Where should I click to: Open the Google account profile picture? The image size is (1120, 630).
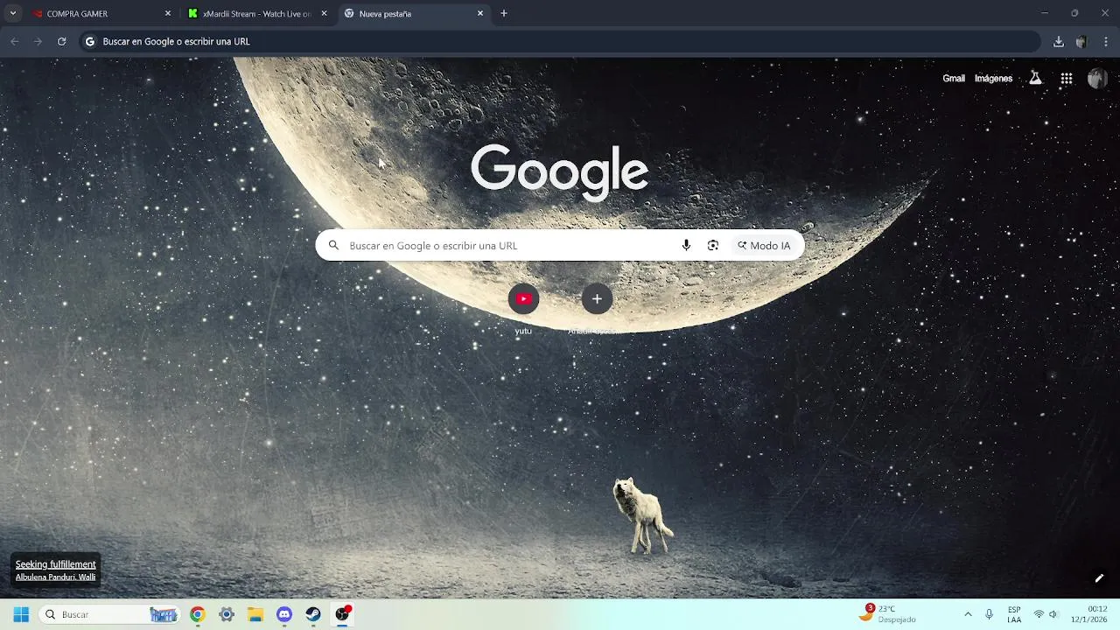(1097, 79)
